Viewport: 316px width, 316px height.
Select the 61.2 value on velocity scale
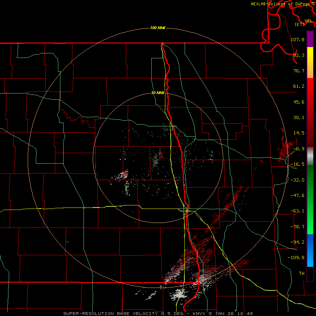[x=299, y=86]
